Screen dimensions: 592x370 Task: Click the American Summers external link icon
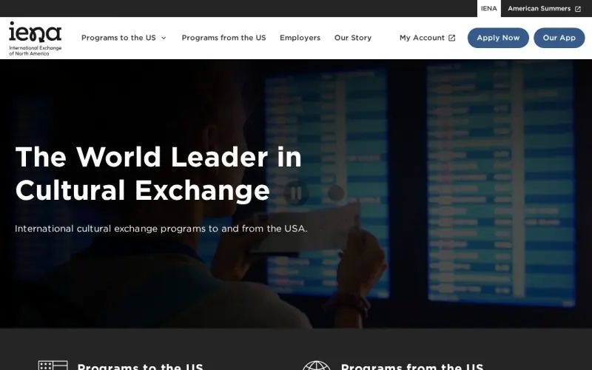click(x=578, y=9)
